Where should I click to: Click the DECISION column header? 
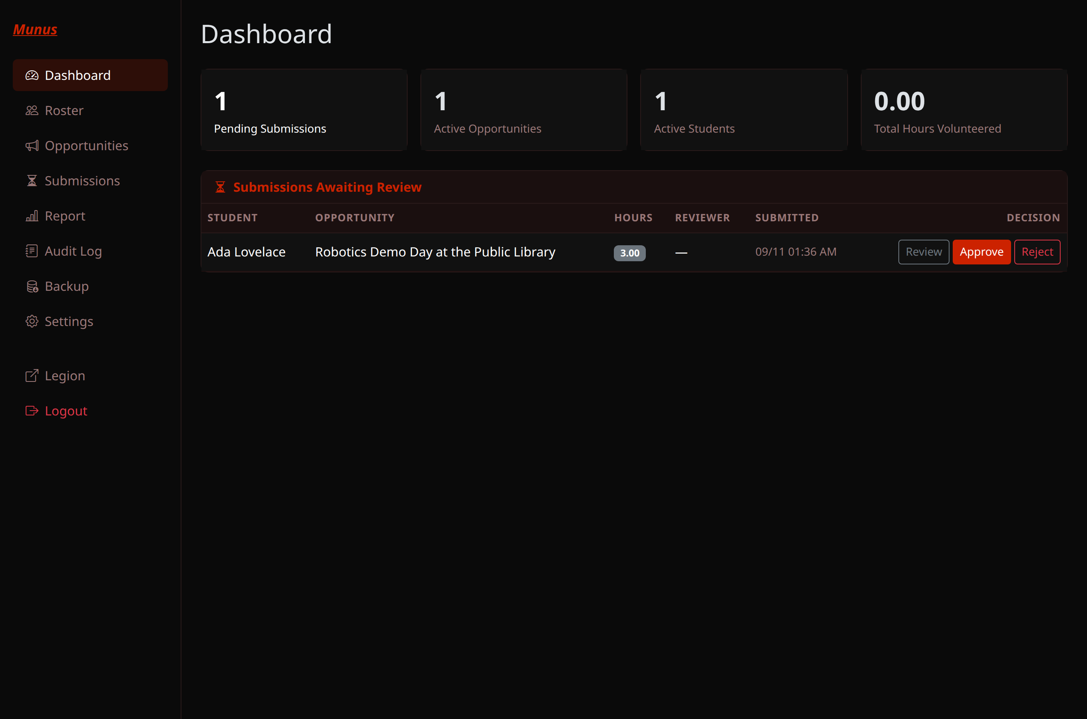pyautogui.click(x=1033, y=218)
